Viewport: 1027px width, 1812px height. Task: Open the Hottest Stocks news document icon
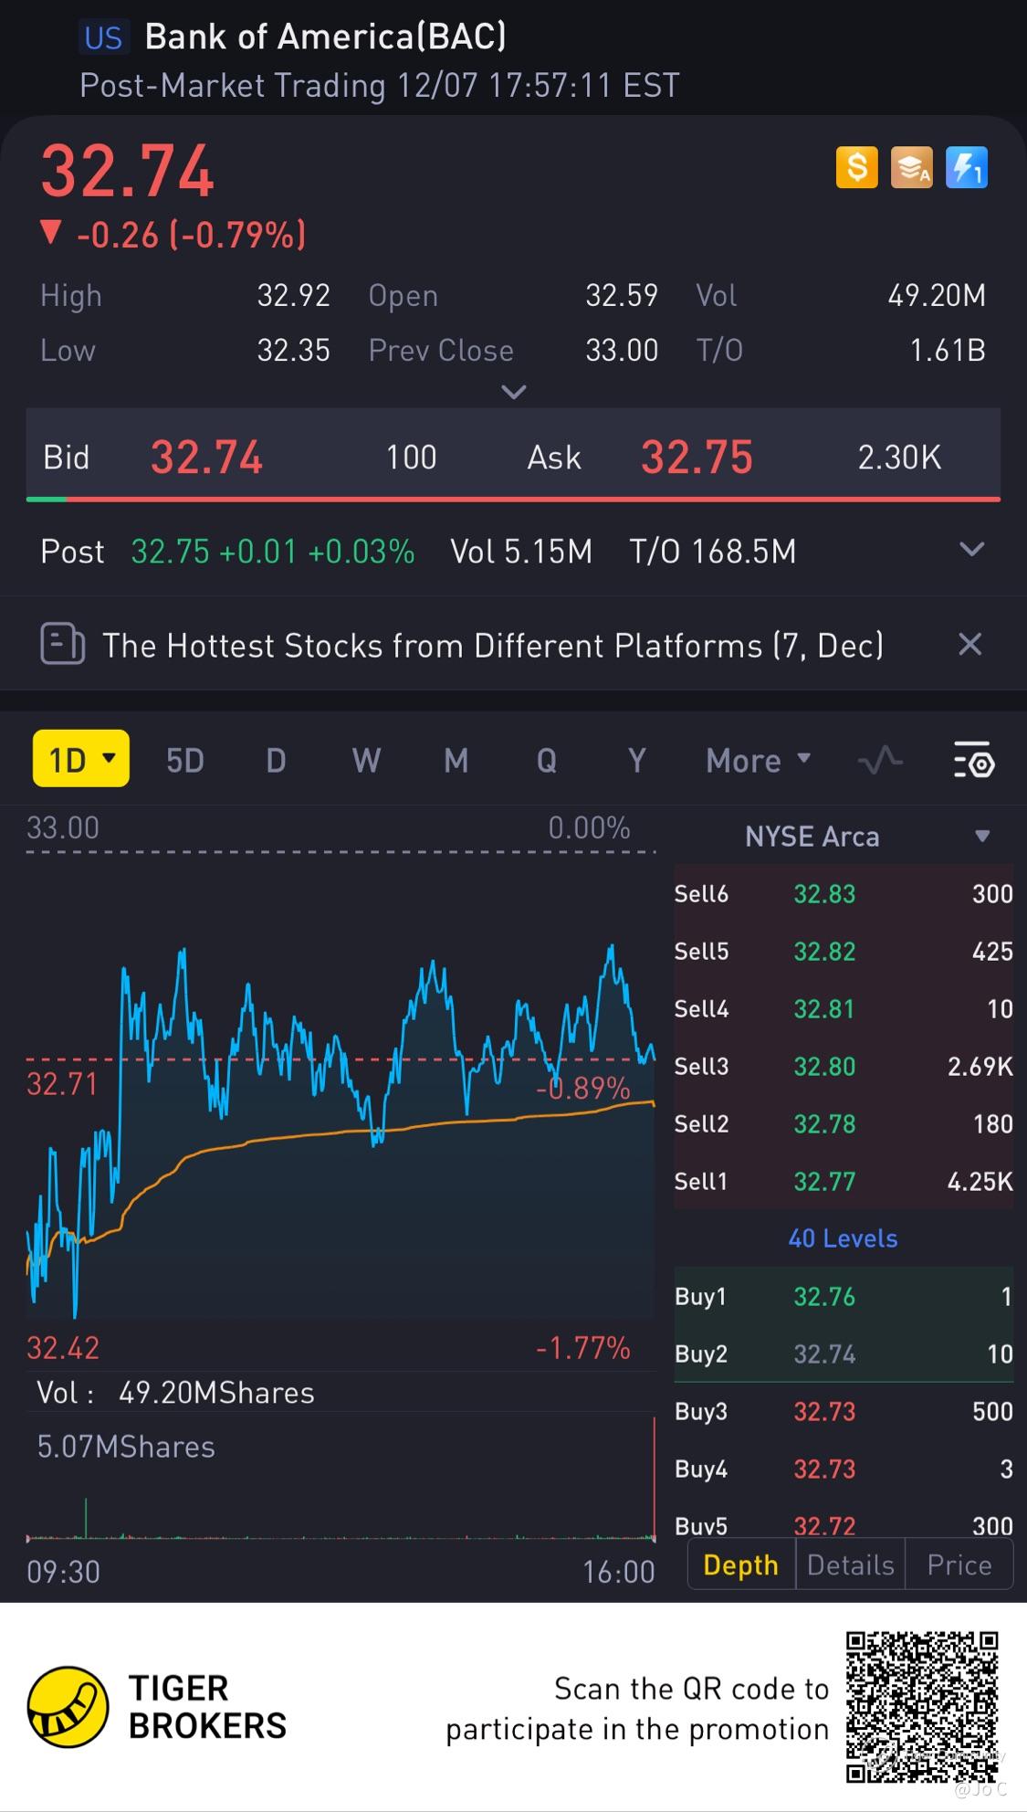click(x=62, y=645)
